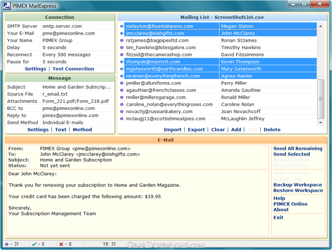Viewport: 332px width, 250px height.
Task: Click Send Selected
Action: [x=292, y=154]
